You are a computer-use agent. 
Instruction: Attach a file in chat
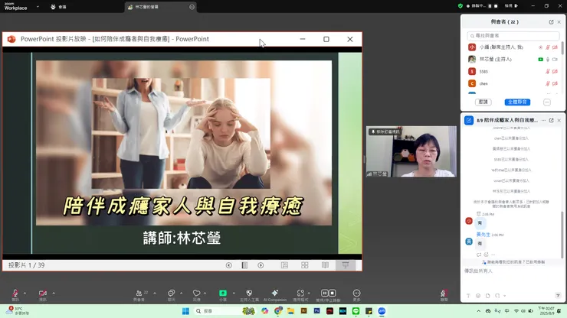point(488,296)
